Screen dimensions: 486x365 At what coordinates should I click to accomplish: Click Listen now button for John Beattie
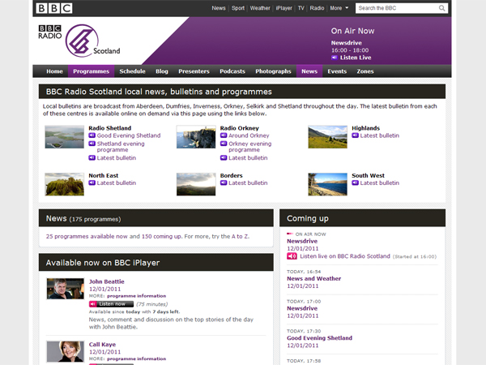pyautogui.click(x=111, y=304)
